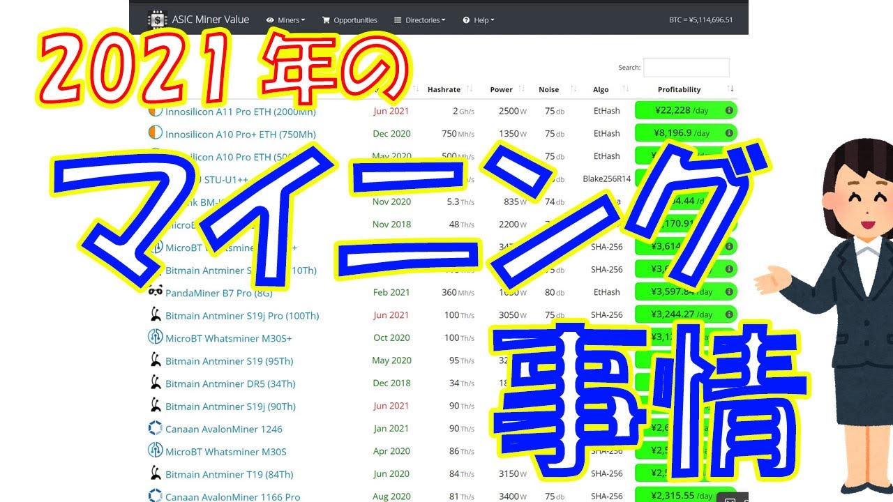This screenshot has width=893, height=502.
Task: Click Feb 2021 date in PandaMiner row
Action: tap(391, 292)
